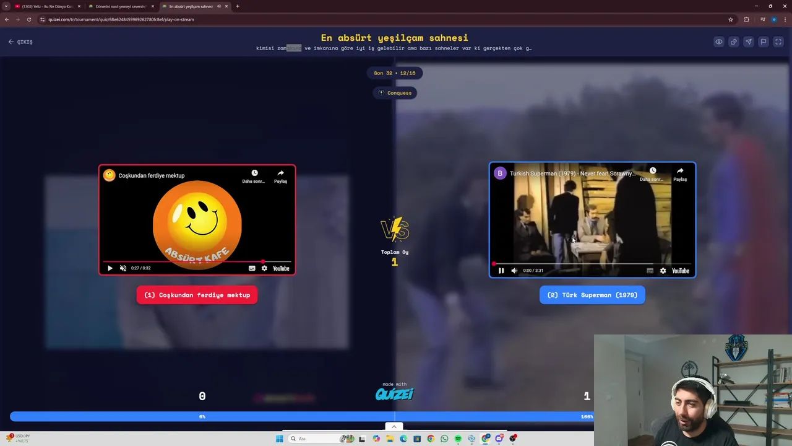Open the Chrome three-dot menu

[785, 19]
